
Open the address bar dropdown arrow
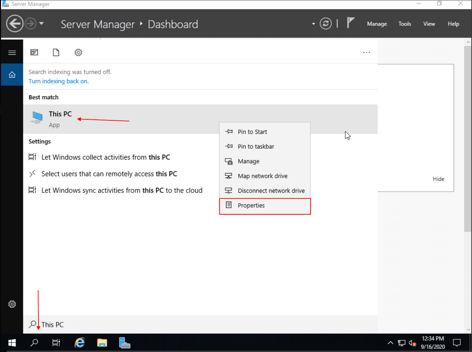313,23
